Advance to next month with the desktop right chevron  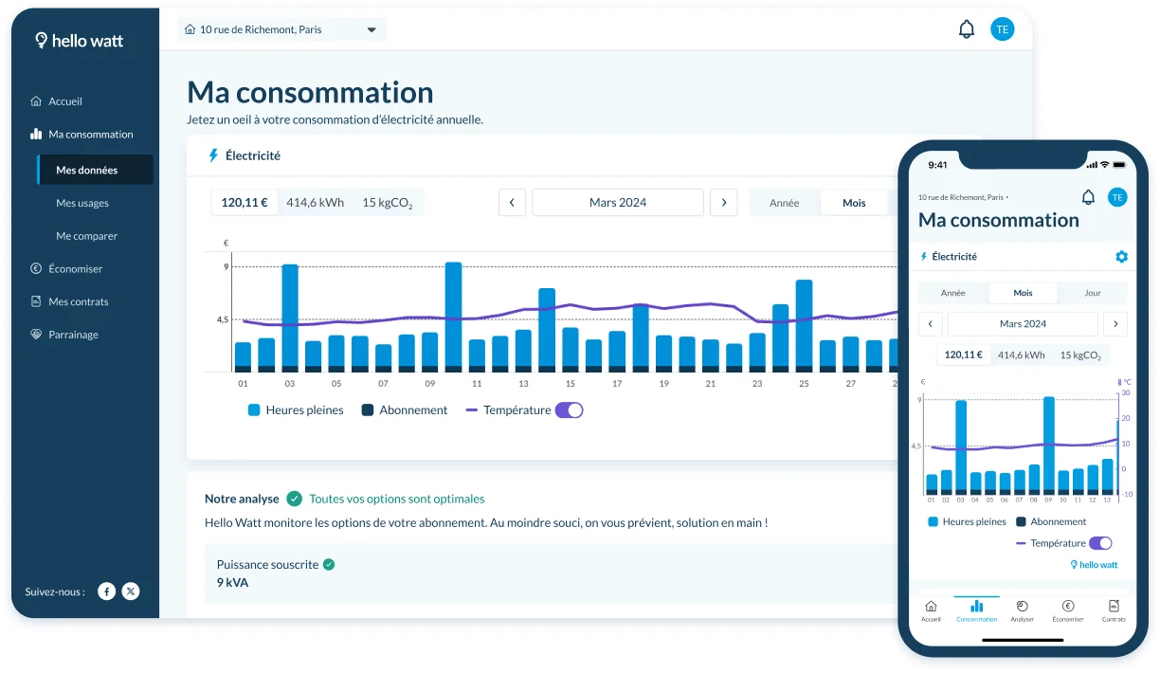tap(723, 203)
